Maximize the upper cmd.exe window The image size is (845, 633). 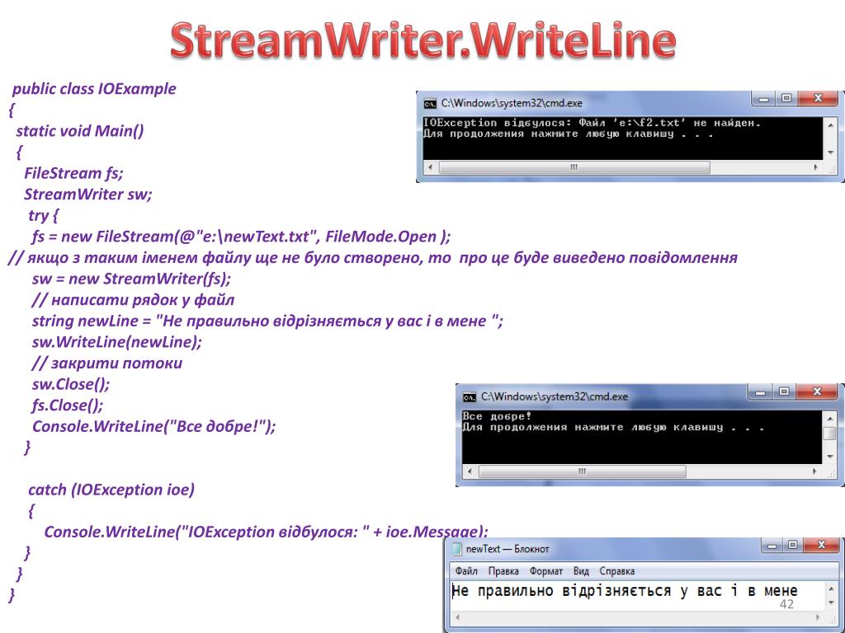786,99
